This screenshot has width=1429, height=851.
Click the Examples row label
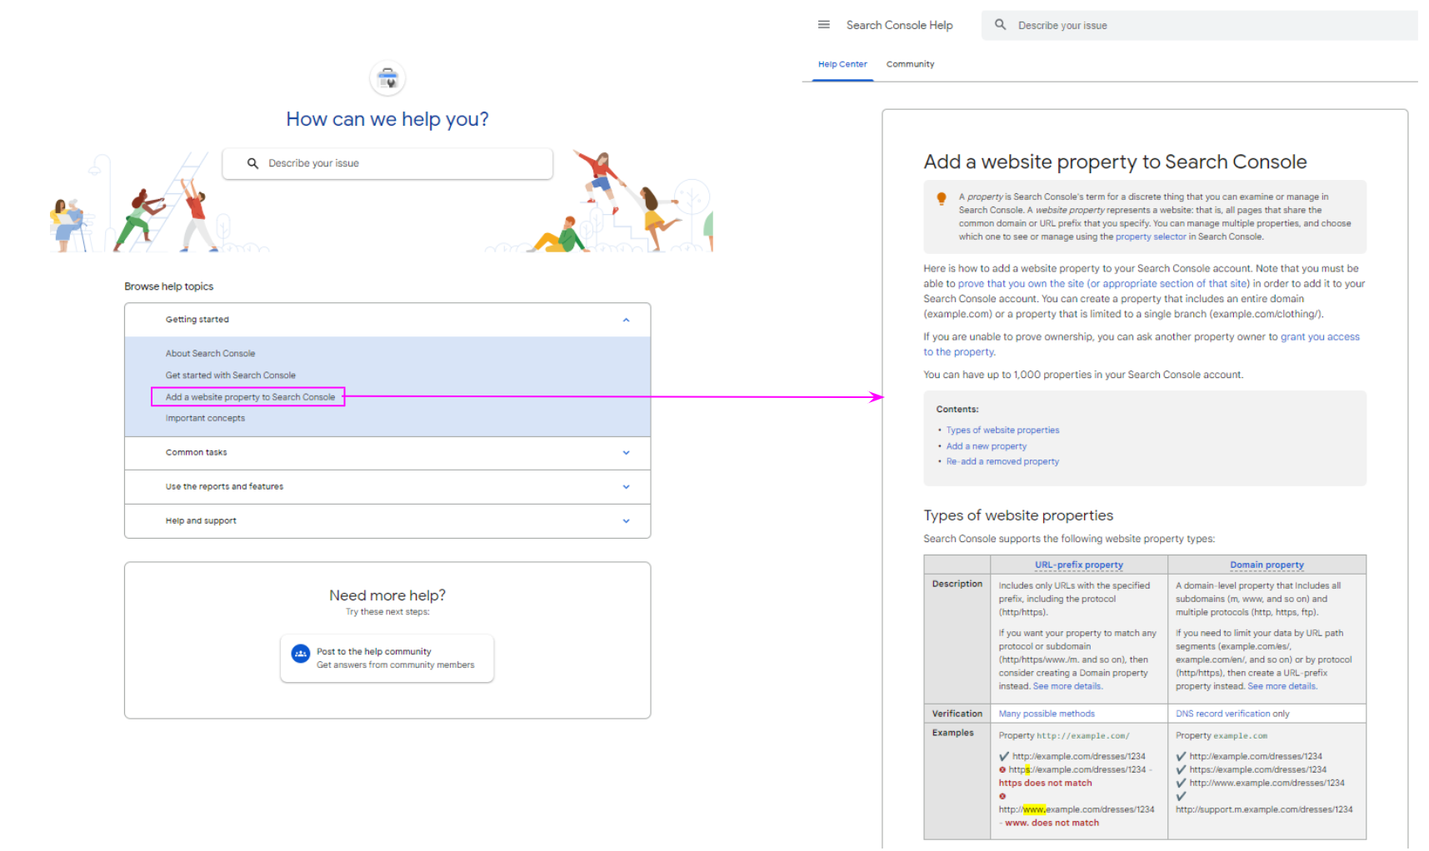coord(952,733)
